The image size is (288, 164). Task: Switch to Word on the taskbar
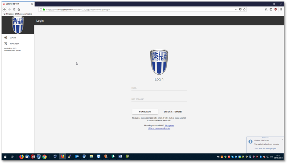coord(120,156)
